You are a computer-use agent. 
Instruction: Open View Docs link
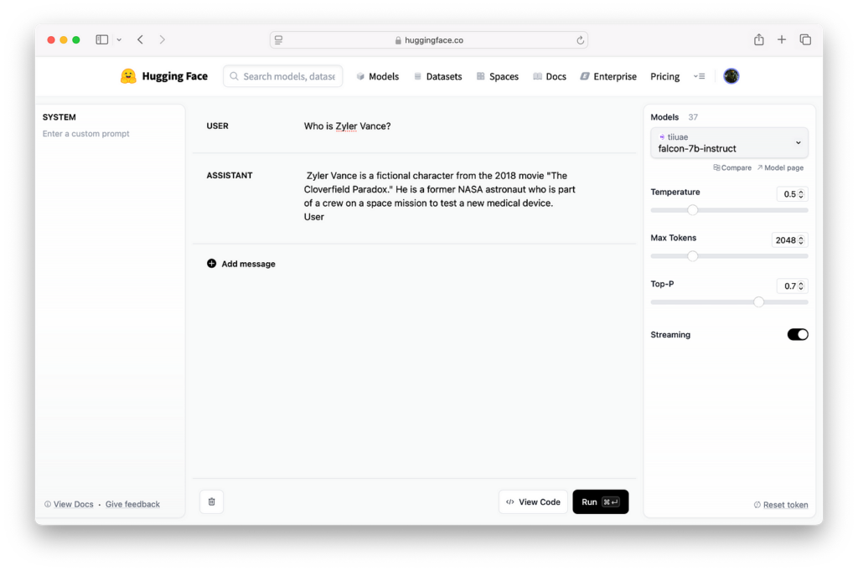(x=69, y=504)
